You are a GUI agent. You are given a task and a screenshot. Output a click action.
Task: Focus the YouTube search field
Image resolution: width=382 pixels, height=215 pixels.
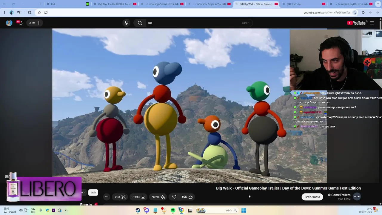click(x=199, y=23)
